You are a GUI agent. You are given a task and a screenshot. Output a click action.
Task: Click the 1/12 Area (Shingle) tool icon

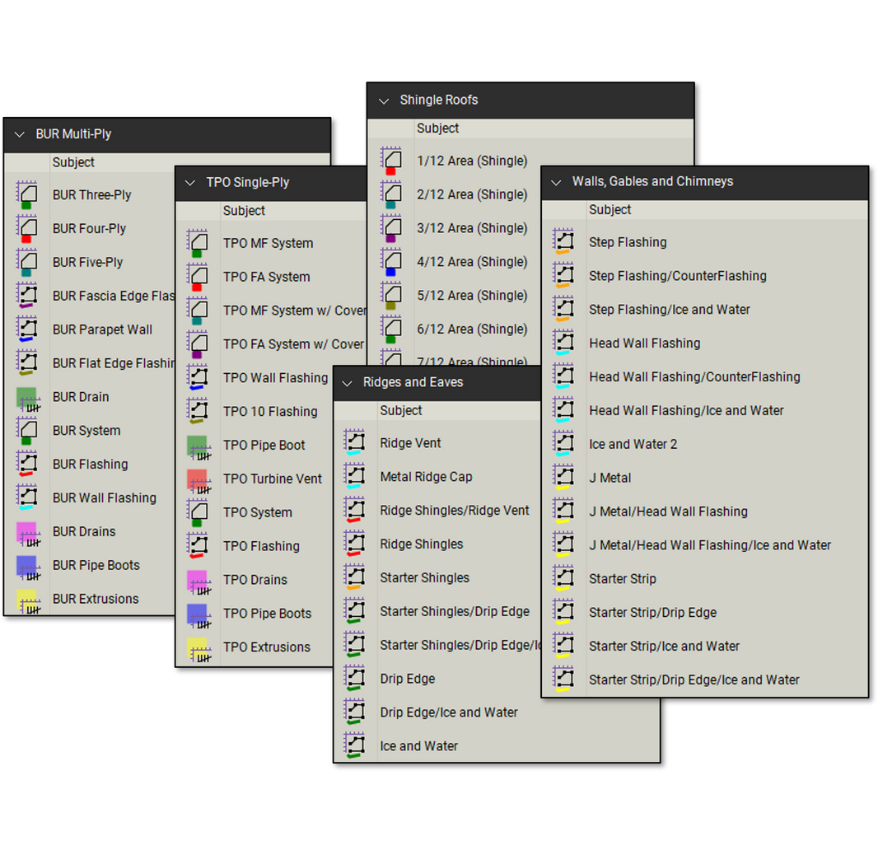pyautogui.click(x=393, y=161)
